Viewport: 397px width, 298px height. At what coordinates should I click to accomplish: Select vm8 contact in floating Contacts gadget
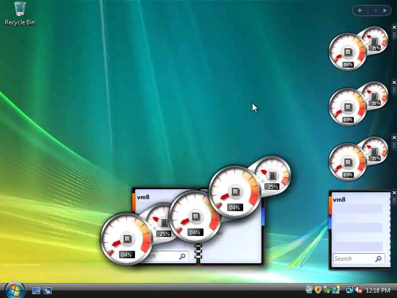143,197
